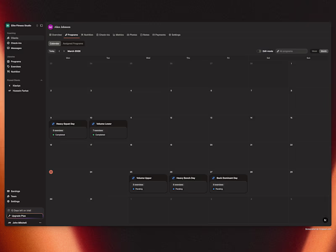Switch the calendar to Week view
Image resolution: width=336 pixels, height=252 pixels.
point(314,51)
